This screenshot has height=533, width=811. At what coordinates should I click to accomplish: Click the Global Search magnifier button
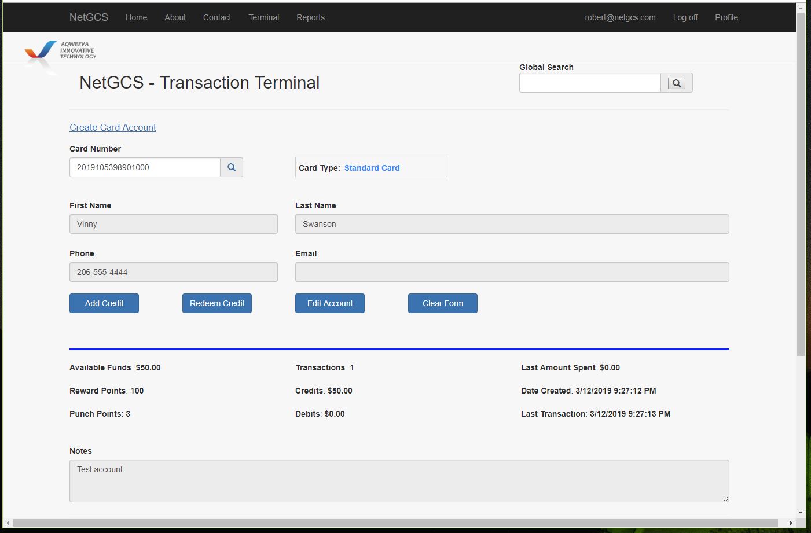[676, 83]
